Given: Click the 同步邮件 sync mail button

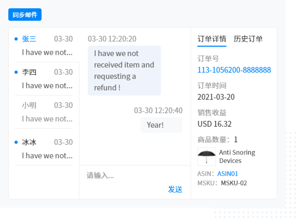Looking at the screenshot, I should tap(25, 15).
